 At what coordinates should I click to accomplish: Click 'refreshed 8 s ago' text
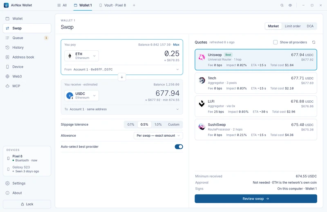[x=222, y=42]
